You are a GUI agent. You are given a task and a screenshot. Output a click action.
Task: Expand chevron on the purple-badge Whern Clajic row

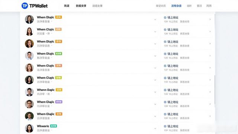tap(155, 104)
